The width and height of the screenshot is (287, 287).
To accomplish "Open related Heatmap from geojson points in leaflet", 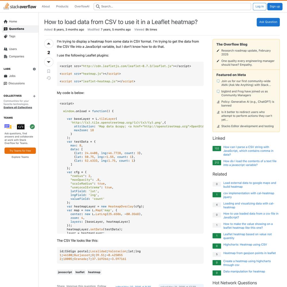I will pos(249,253).
